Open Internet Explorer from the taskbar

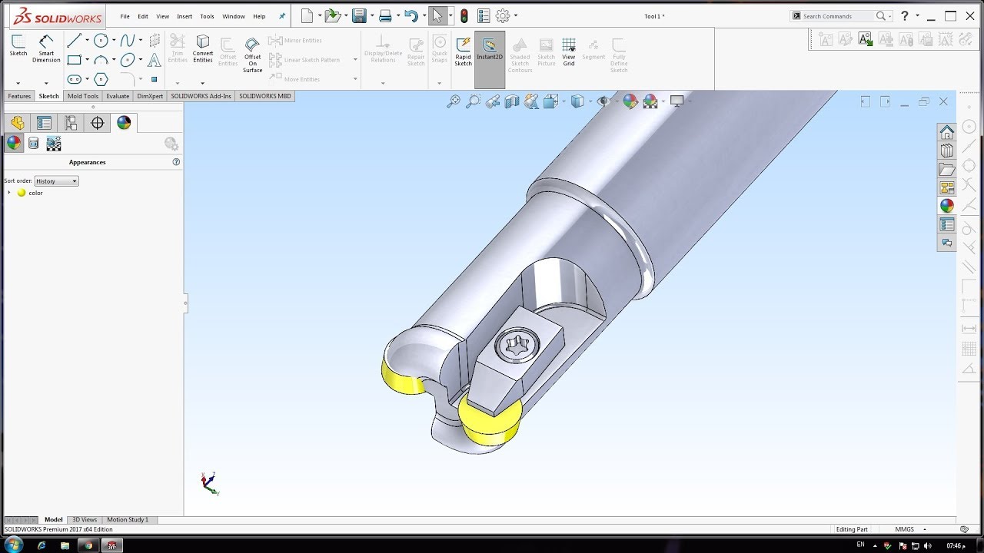click(x=42, y=545)
